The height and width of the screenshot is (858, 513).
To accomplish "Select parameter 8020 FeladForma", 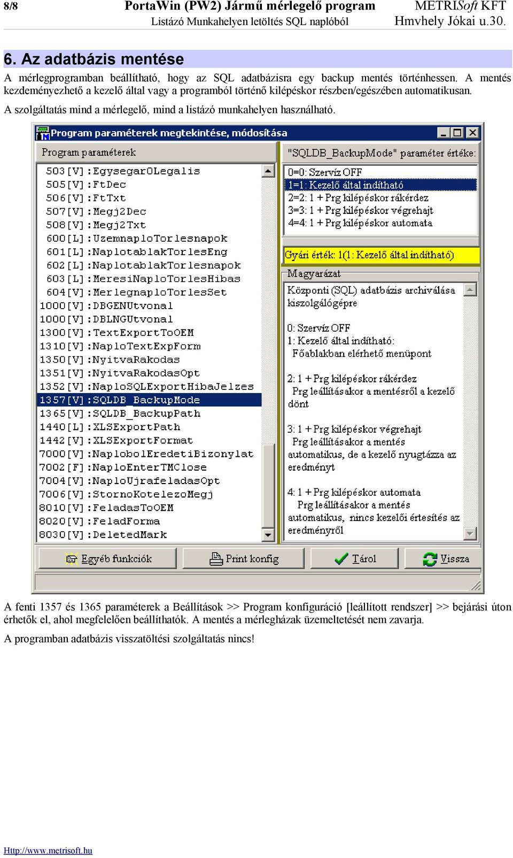I will pyautogui.click(x=150, y=522).
